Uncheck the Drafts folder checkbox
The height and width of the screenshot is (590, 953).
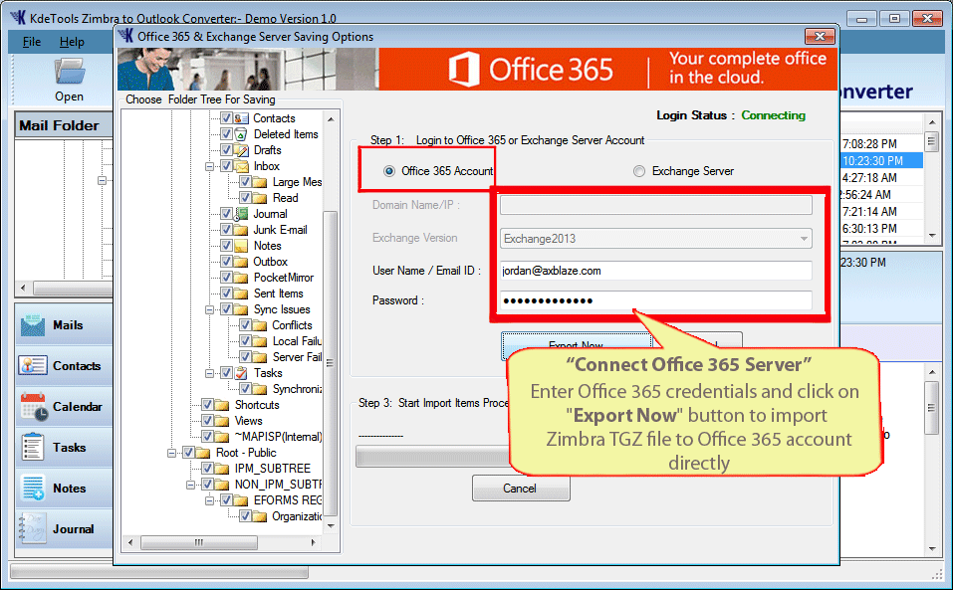(x=226, y=150)
